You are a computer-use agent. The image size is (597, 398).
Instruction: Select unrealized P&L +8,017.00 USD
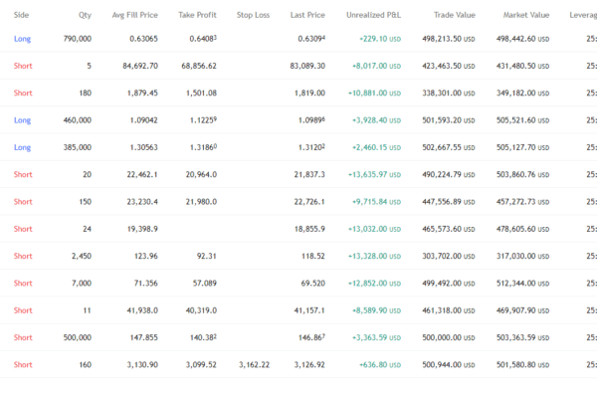tap(376, 66)
